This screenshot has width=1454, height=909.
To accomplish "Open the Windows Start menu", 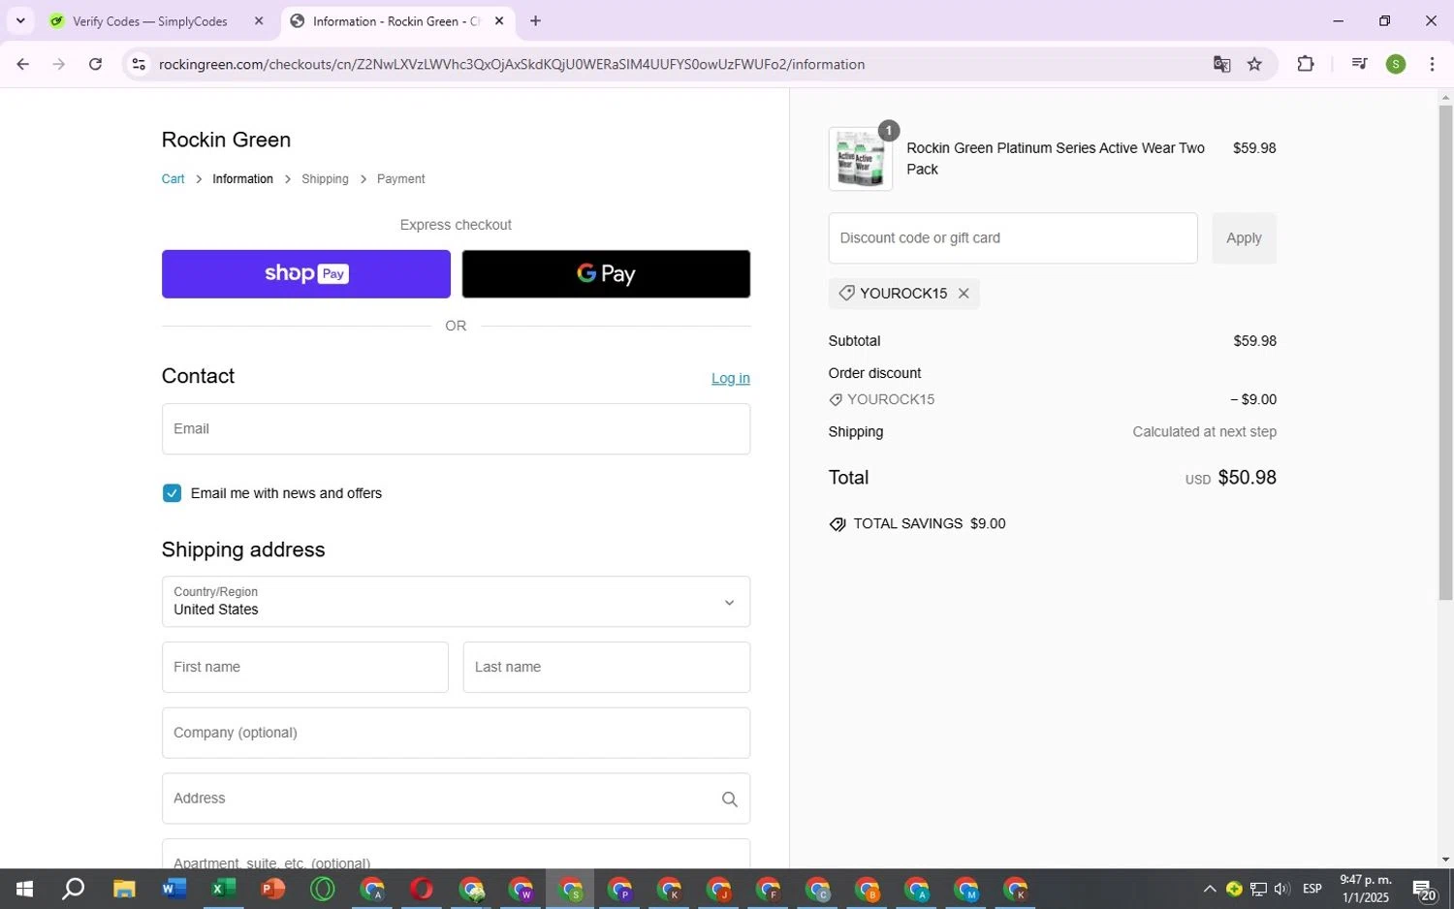I will click(x=24, y=889).
